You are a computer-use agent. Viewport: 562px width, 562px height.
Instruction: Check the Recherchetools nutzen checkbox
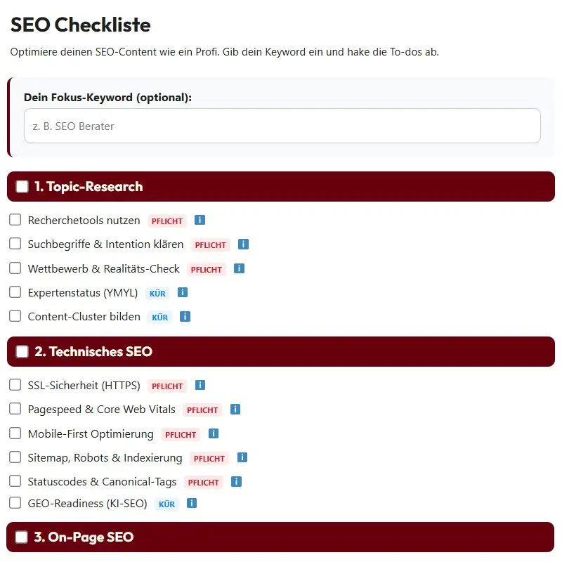click(x=15, y=220)
